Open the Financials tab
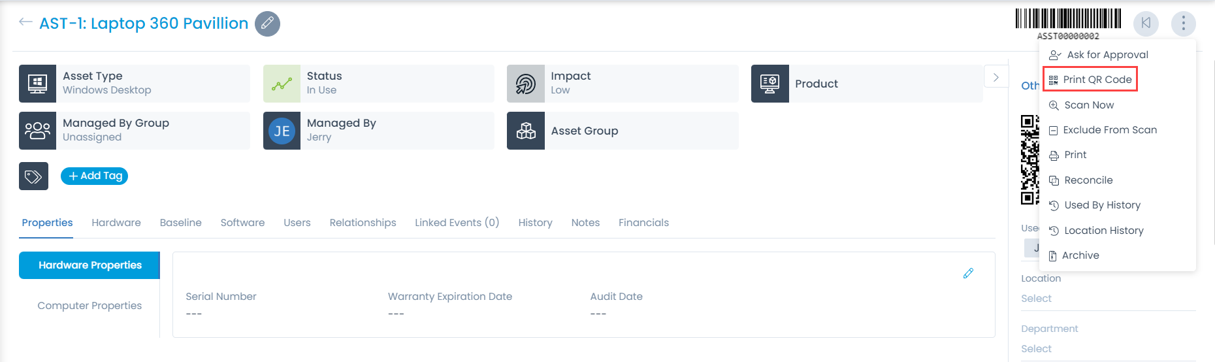 click(x=643, y=223)
